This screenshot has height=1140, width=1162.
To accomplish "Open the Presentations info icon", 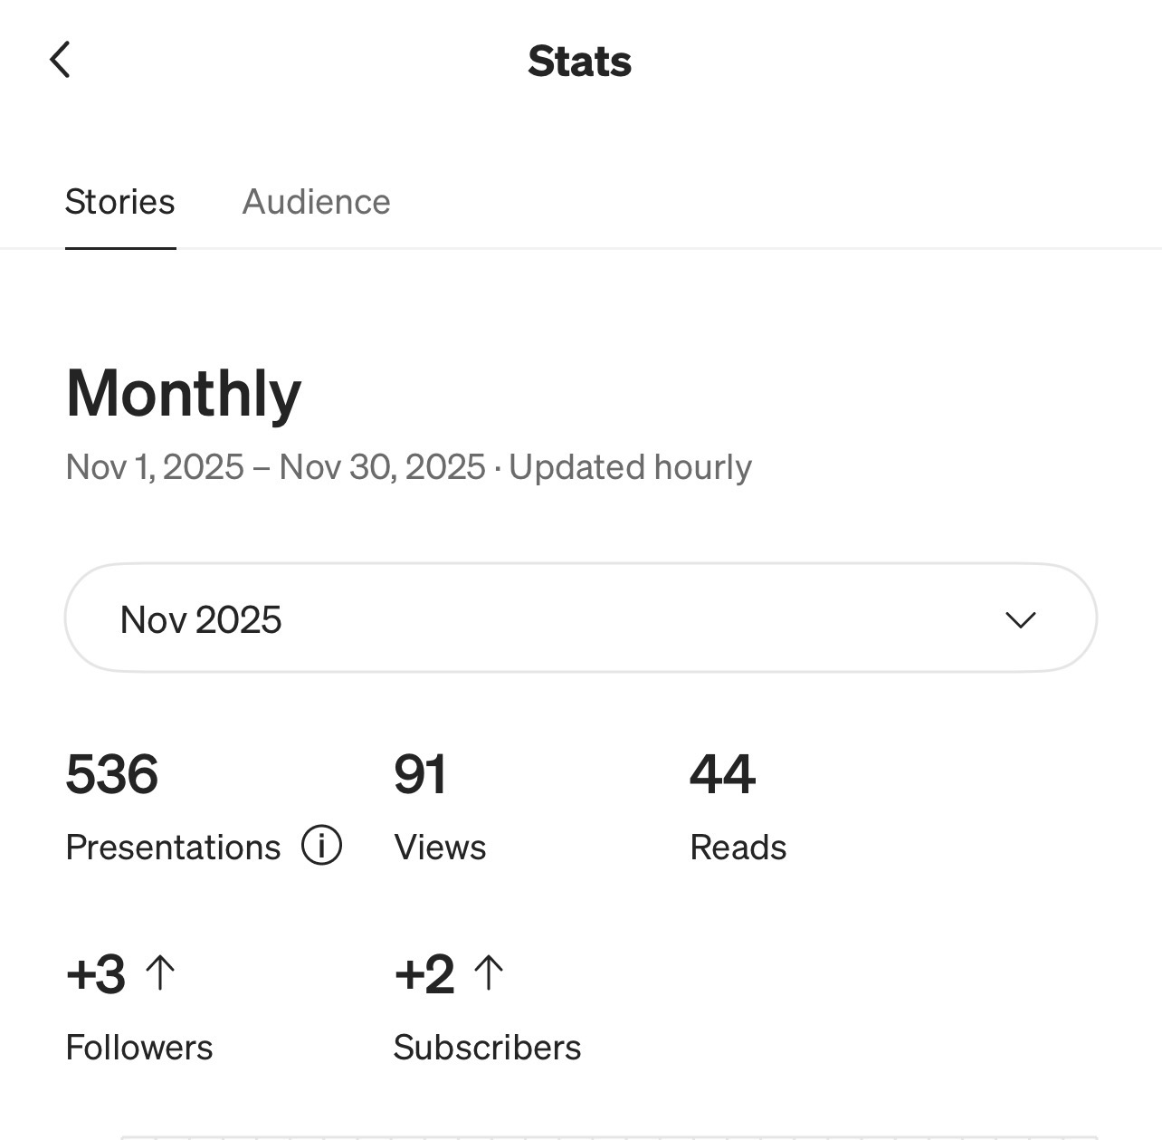I will point(321,846).
